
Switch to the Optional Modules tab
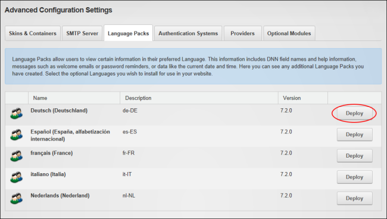tap(289, 33)
